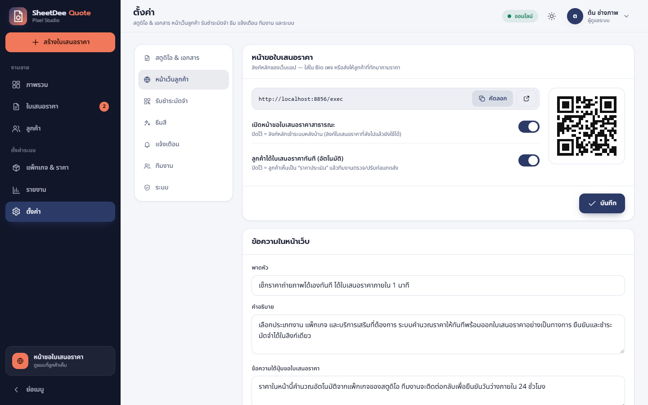Click สร้างใบเสนอราคา create button
Screen dimensions: 648x405
click(60, 42)
